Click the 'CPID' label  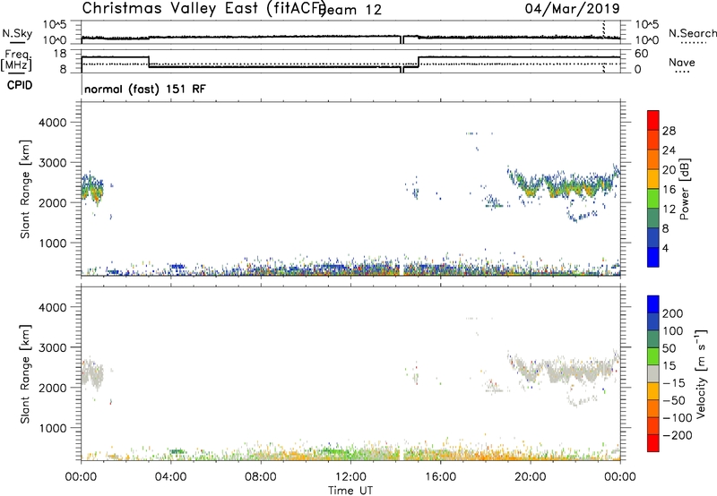[20, 85]
